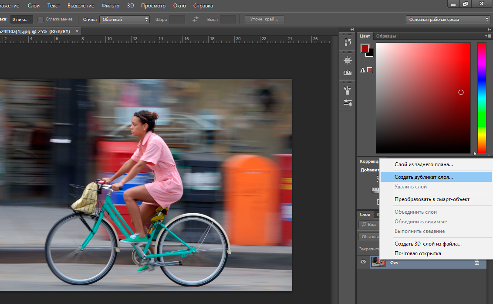Screen dimensions: 493x304
Task: Choose Слой из заднего плана… menu entry
Action: coord(436,164)
